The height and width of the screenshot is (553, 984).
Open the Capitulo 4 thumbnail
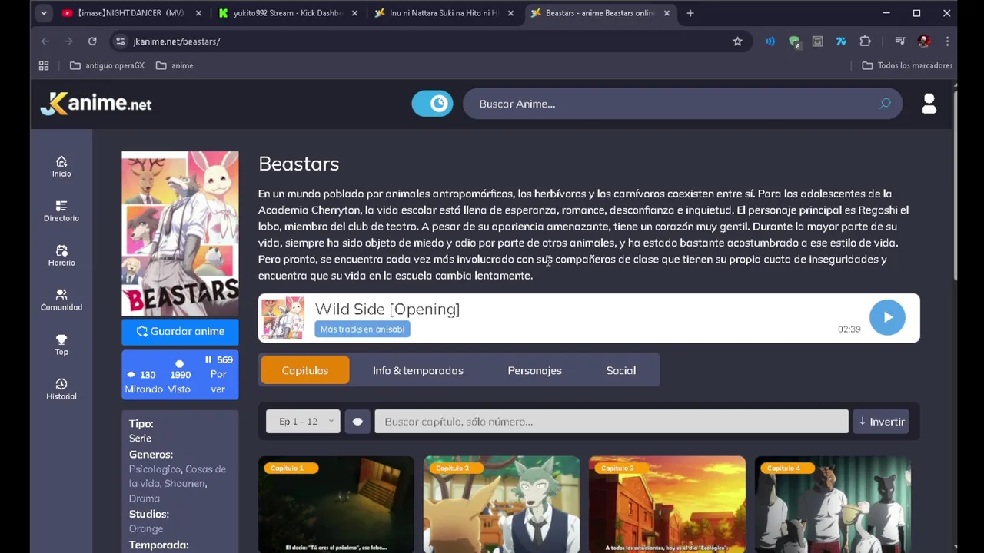click(x=833, y=505)
